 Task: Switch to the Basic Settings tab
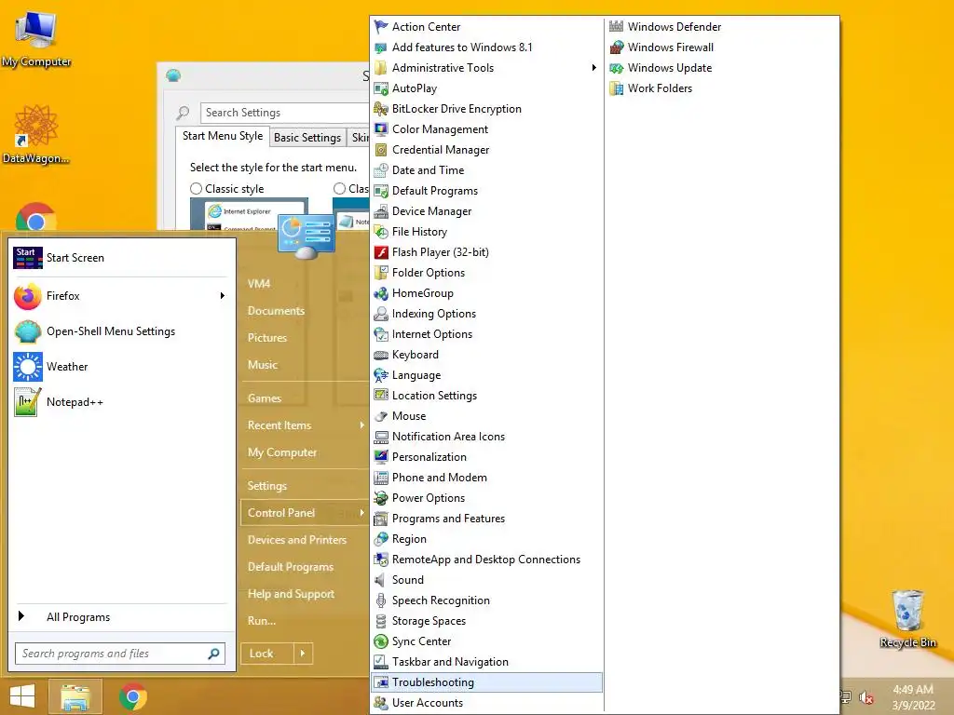pyautogui.click(x=307, y=138)
